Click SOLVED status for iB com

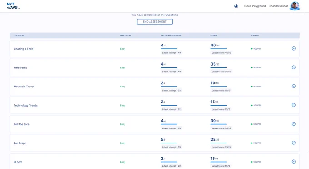256,162
